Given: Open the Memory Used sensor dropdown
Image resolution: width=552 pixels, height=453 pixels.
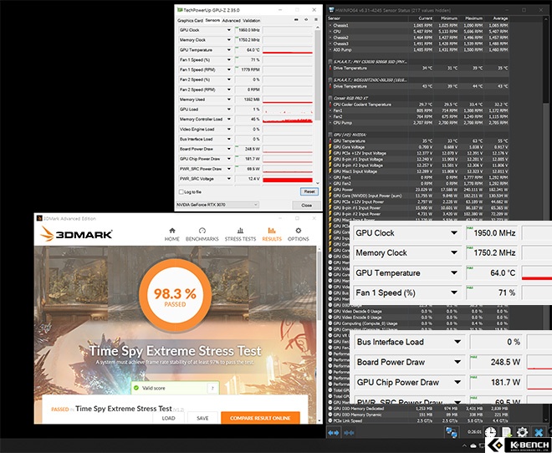Looking at the screenshot, I should pos(228,99).
